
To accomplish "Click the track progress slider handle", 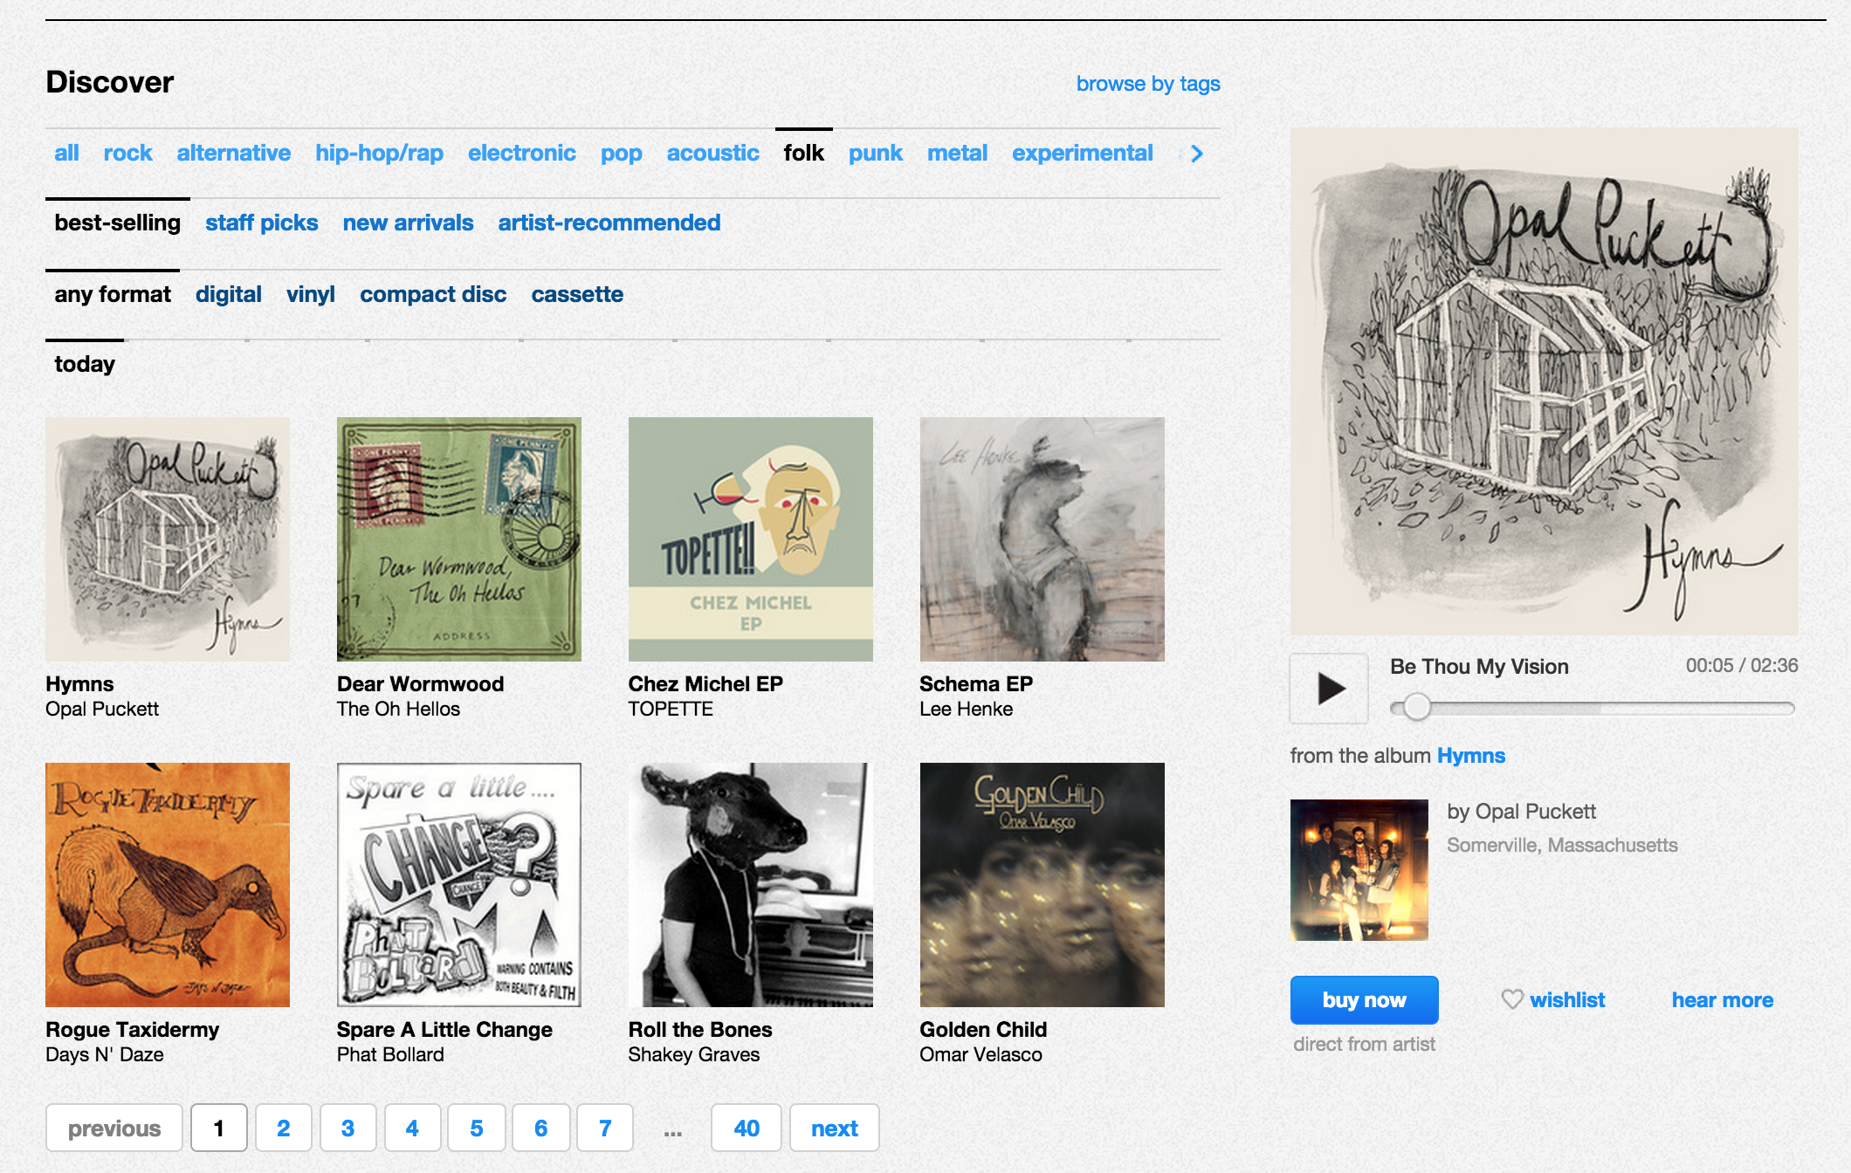I will [x=1416, y=707].
